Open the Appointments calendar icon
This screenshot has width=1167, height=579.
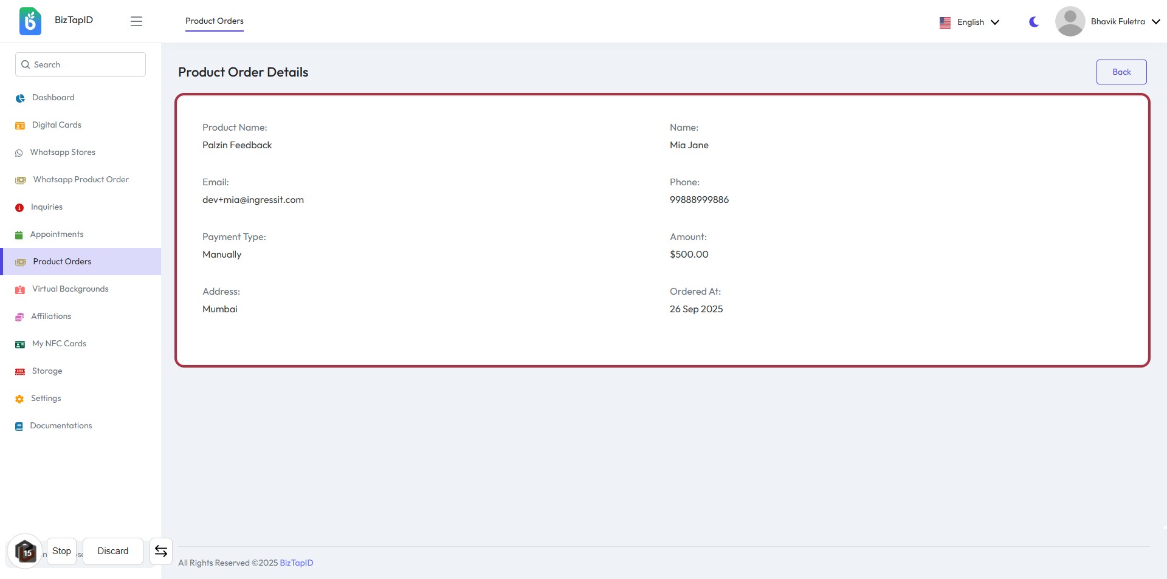pos(19,235)
